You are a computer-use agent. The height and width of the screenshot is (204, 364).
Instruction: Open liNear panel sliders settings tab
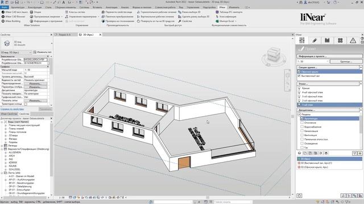302,40
